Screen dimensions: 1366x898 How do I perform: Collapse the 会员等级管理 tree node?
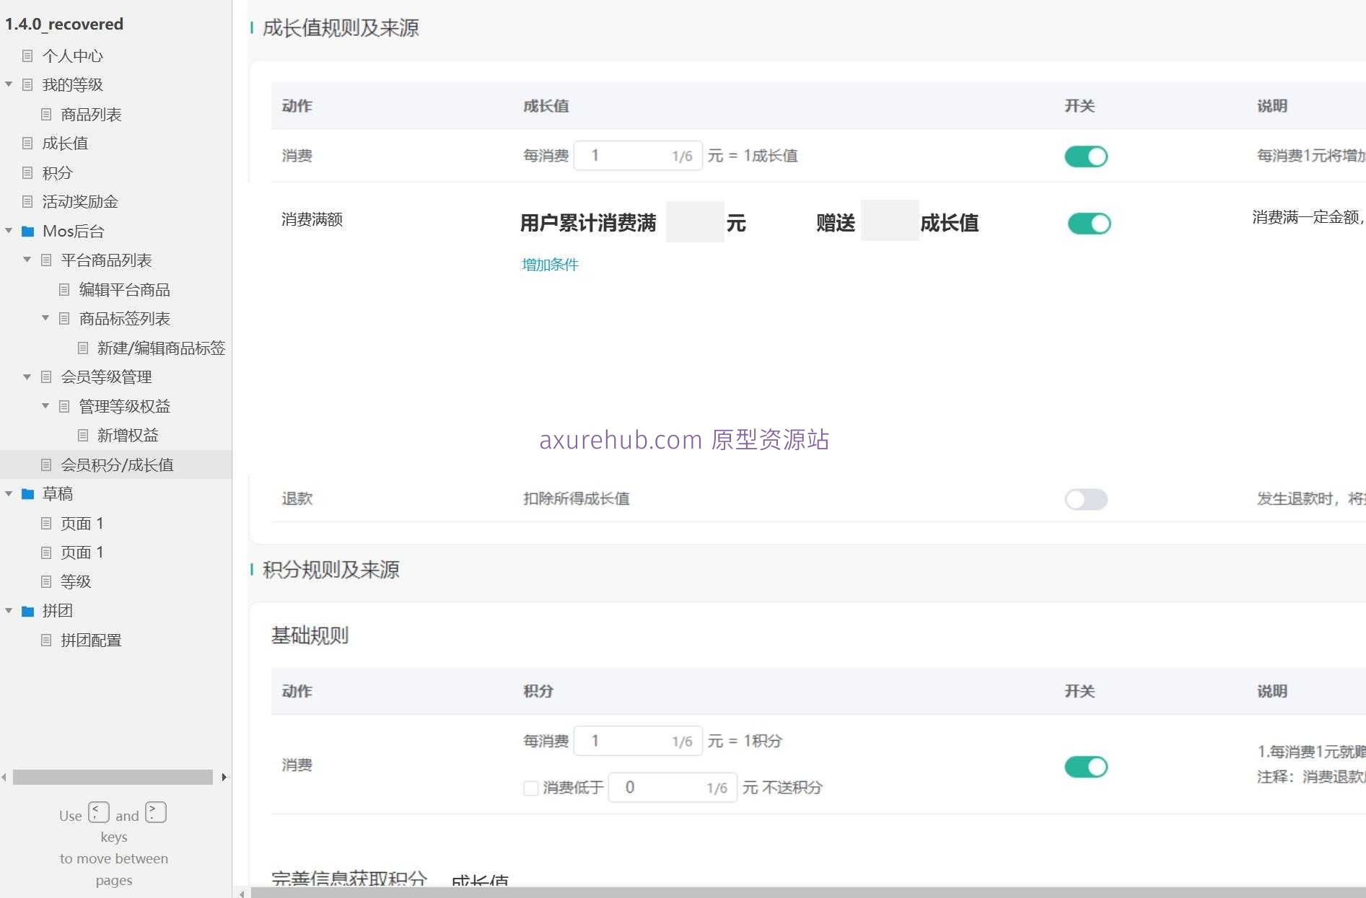(x=27, y=377)
